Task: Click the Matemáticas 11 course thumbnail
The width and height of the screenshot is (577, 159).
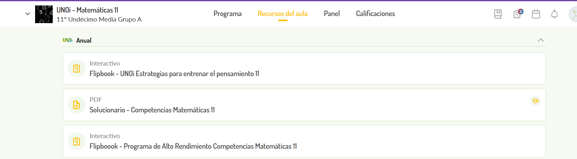Action: pos(44,14)
